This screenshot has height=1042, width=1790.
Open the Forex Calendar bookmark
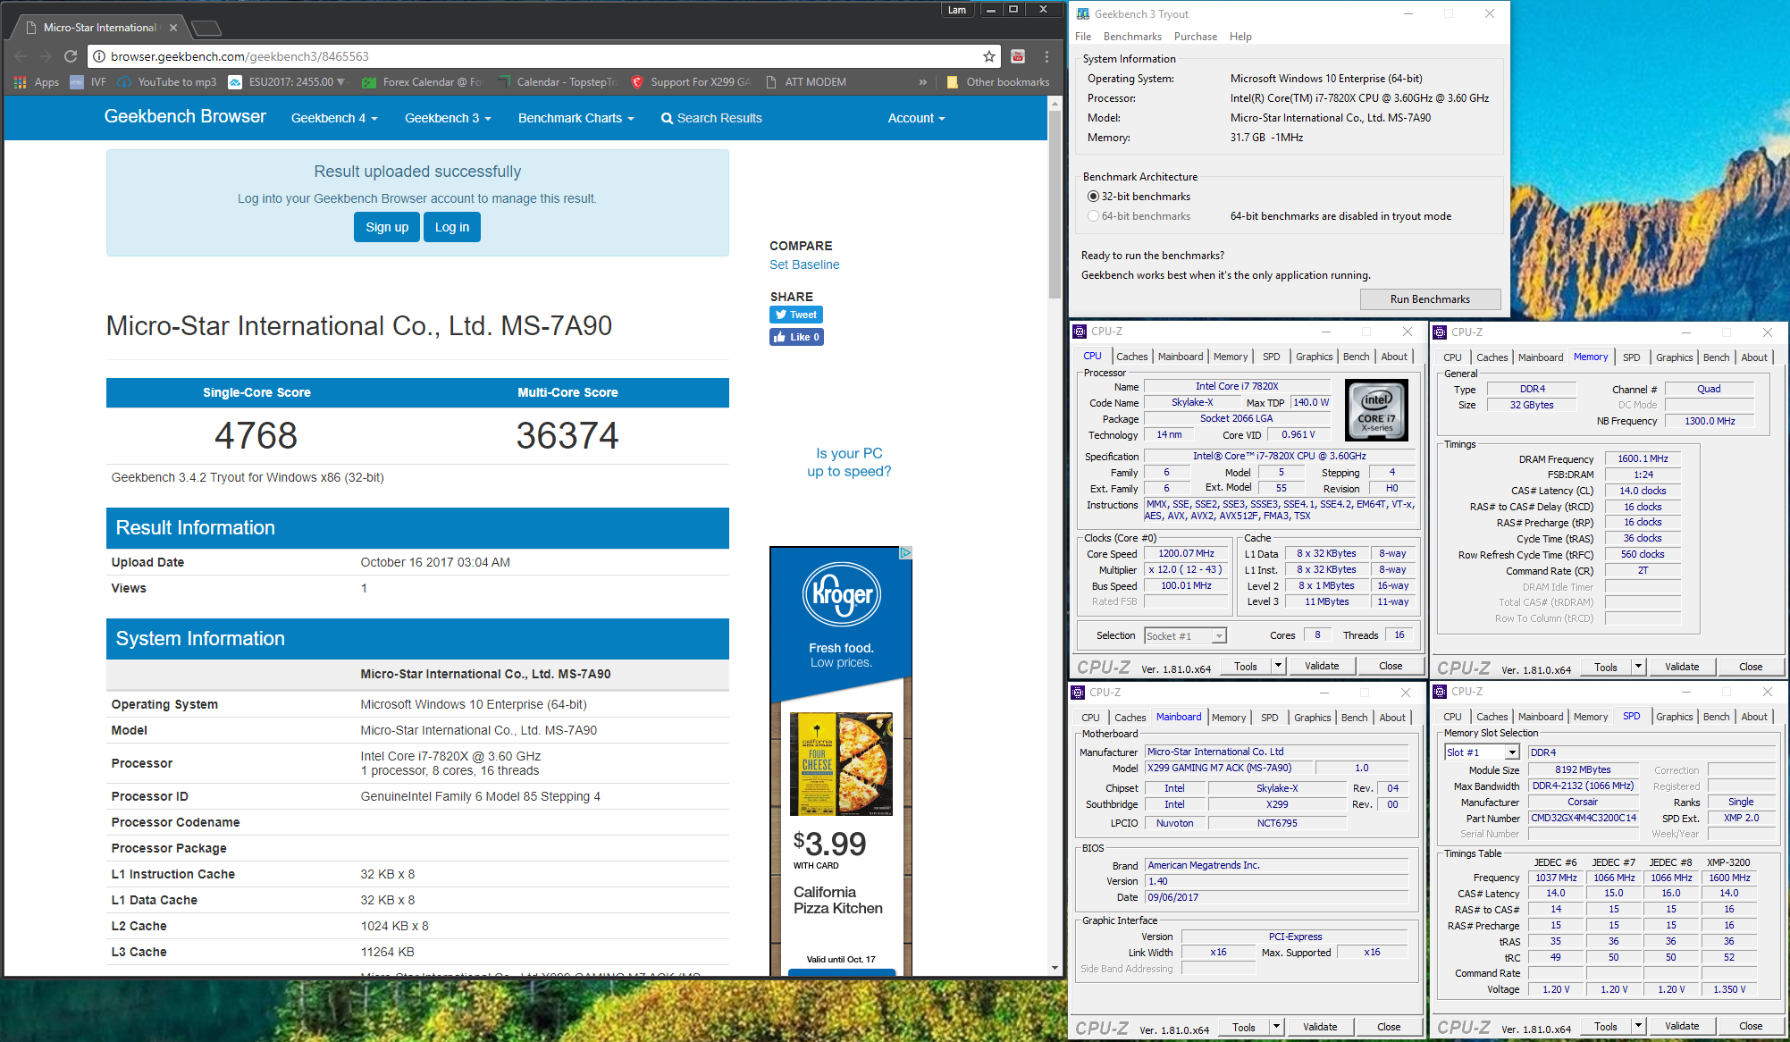pos(423,82)
